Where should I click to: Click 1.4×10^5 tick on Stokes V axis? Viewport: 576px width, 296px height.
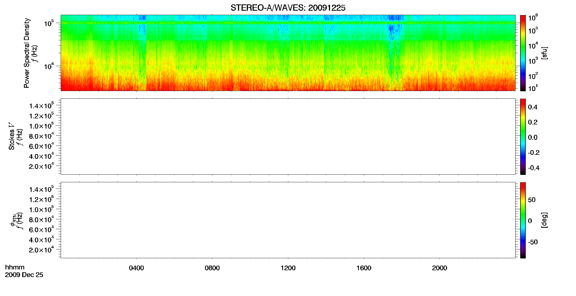(41, 105)
